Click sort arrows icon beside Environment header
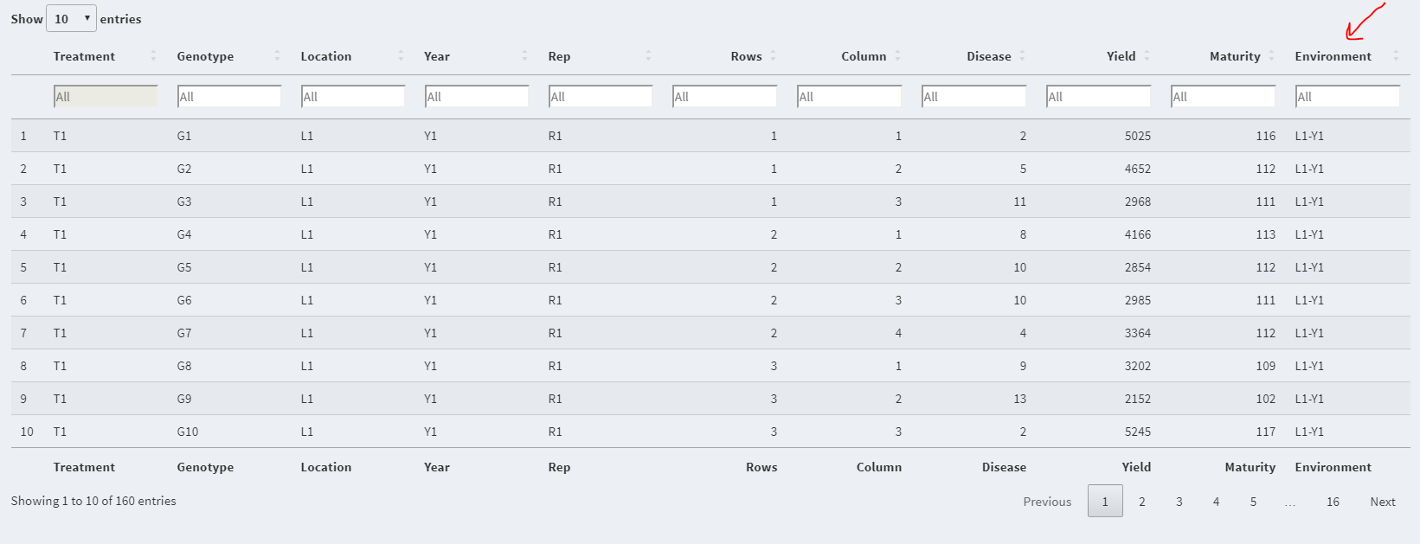Image resolution: width=1420 pixels, height=544 pixels. coord(1396,56)
